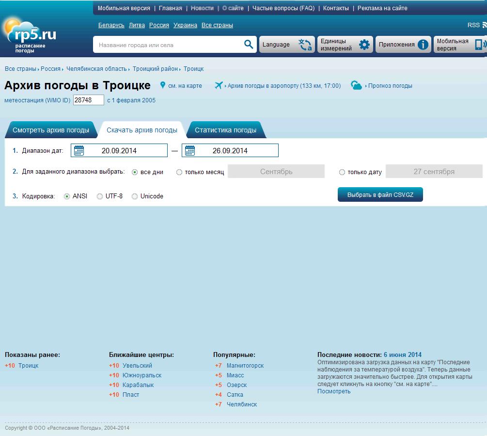Choose UTF-8 encoding option
This screenshot has width=487, height=436.
pyautogui.click(x=100, y=196)
